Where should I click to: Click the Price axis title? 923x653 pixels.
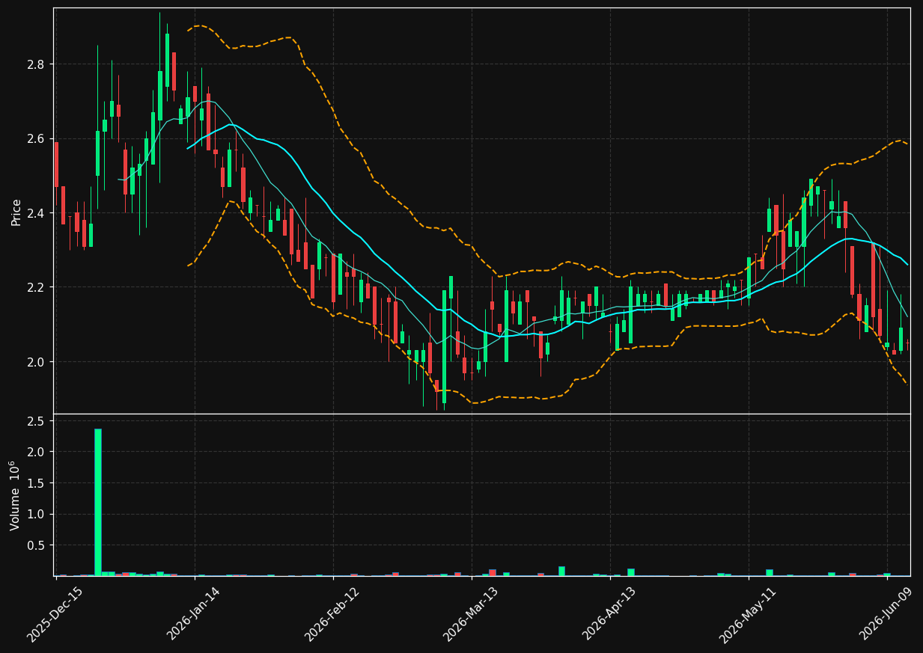click(16, 212)
